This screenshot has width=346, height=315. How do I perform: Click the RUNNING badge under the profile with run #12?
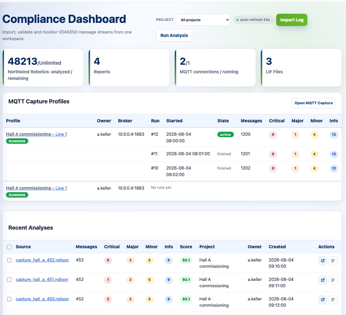click(x=17, y=141)
